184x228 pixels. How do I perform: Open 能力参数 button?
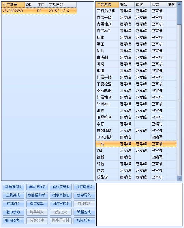[x=13, y=212]
